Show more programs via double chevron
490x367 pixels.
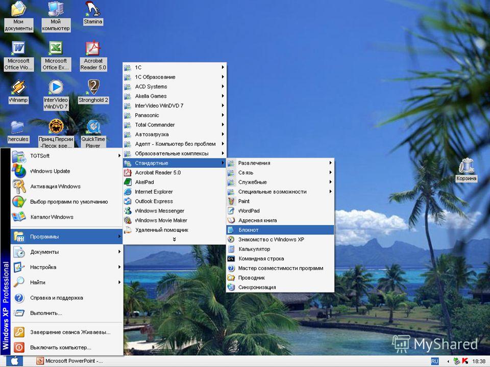pos(175,240)
